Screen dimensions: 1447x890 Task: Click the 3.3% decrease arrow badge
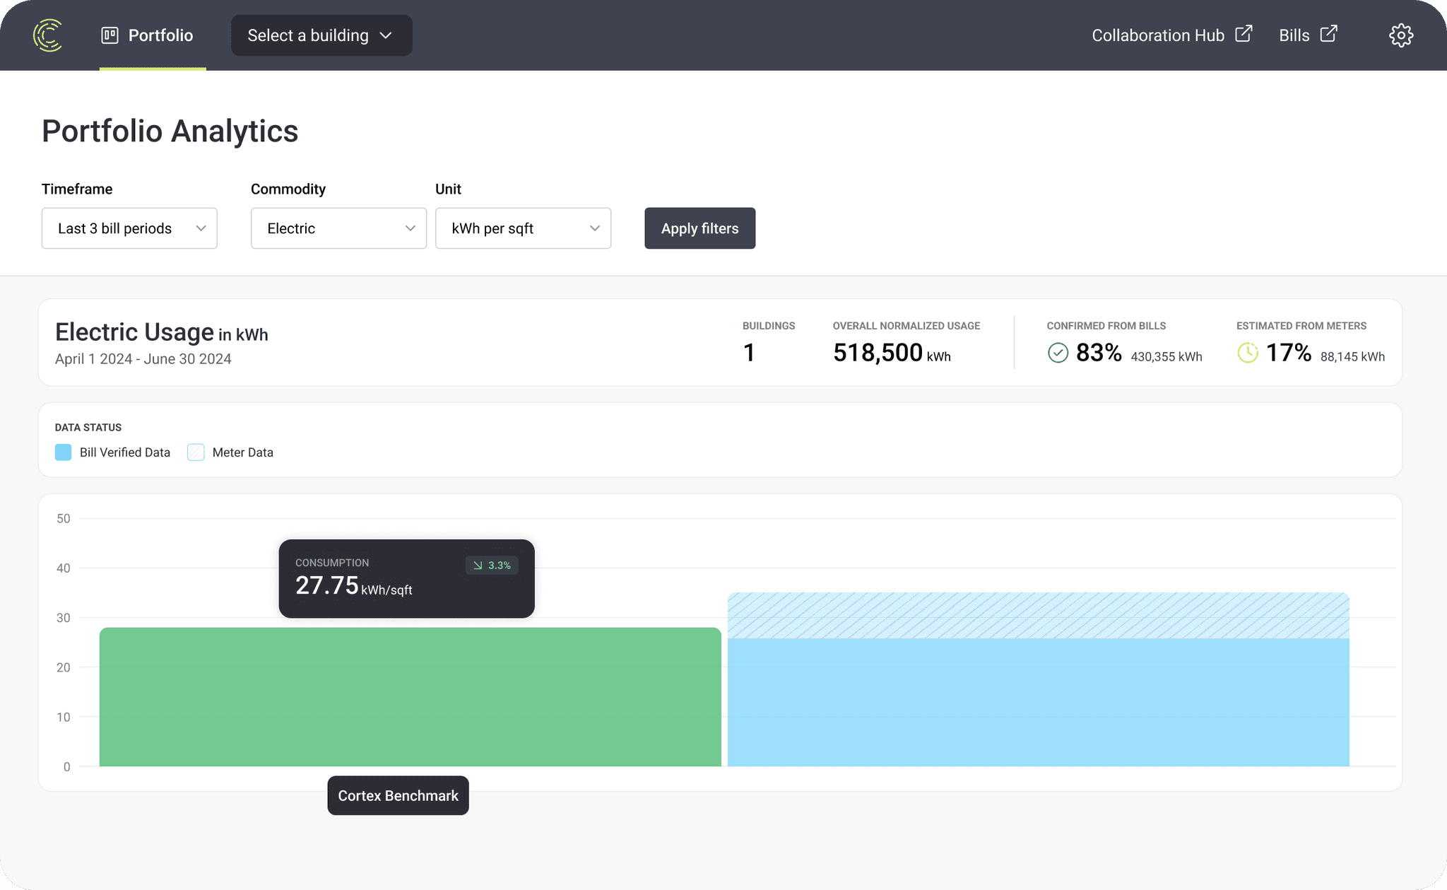coord(492,566)
